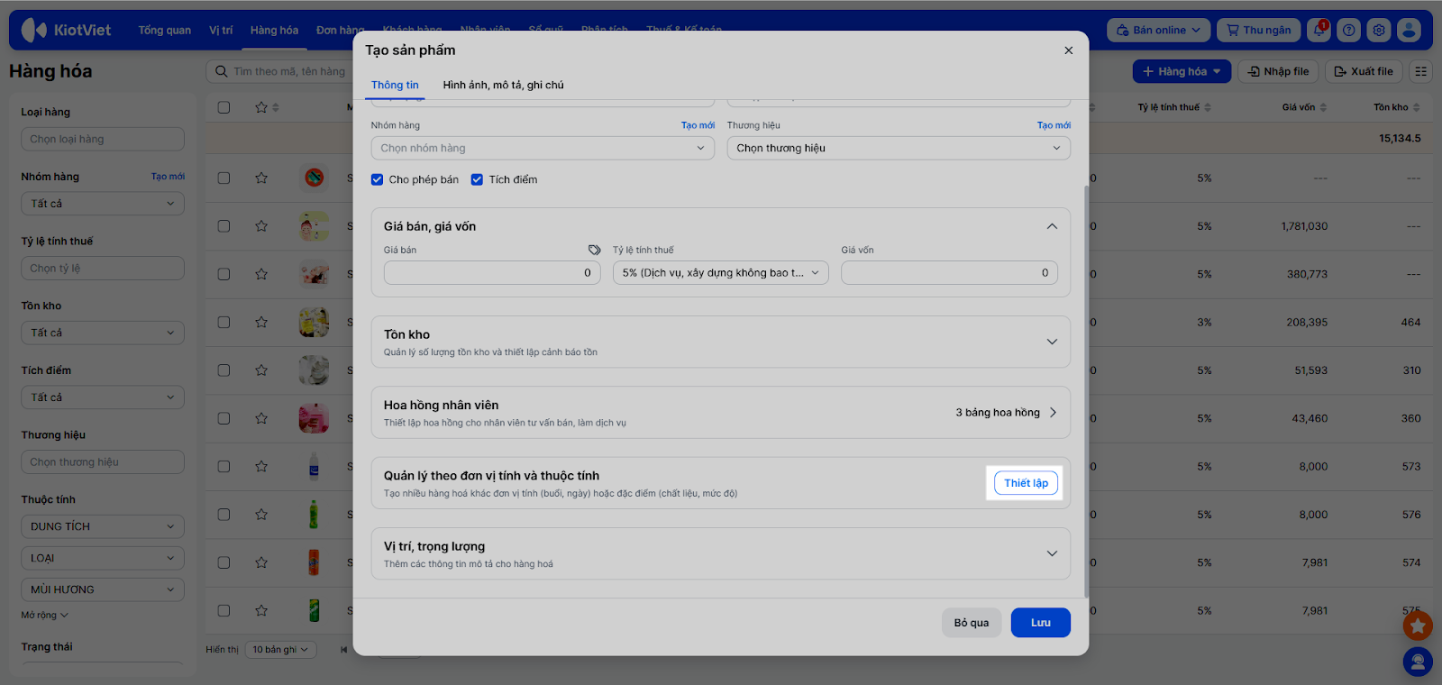Open the settings gear icon
The height and width of the screenshot is (685, 1442).
pyautogui.click(x=1379, y=30)
